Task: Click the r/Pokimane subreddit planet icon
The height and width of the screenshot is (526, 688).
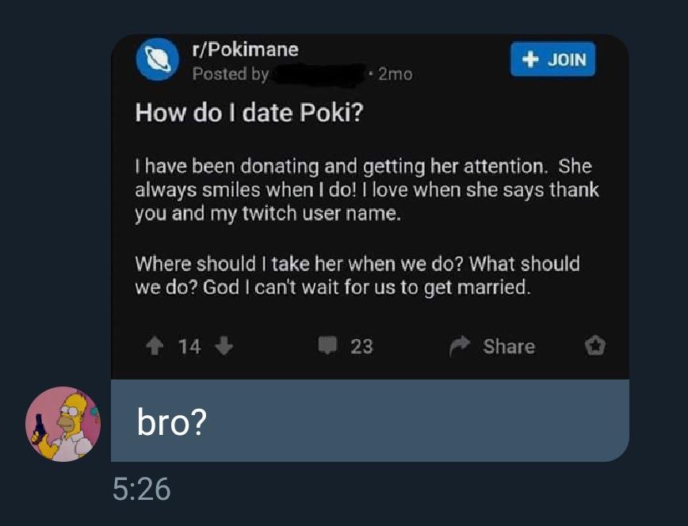Action: click(157, 61)
